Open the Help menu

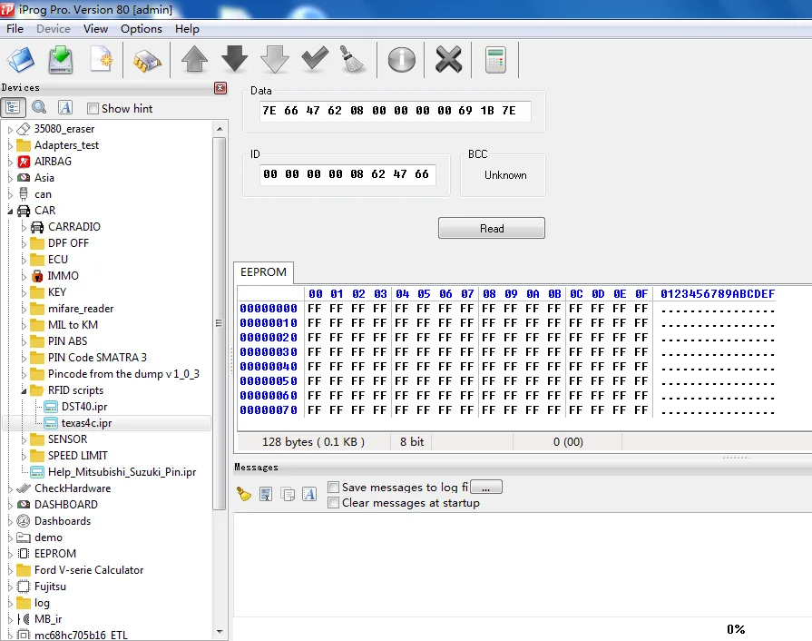pos(187,29)
